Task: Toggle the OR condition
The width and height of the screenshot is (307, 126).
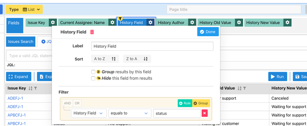Action: [x=77, y=103]
